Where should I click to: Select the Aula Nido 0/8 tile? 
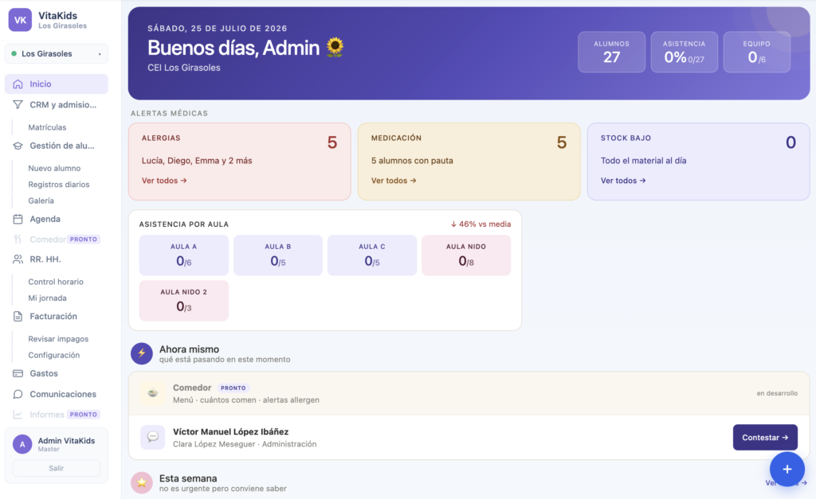point(466,255)
